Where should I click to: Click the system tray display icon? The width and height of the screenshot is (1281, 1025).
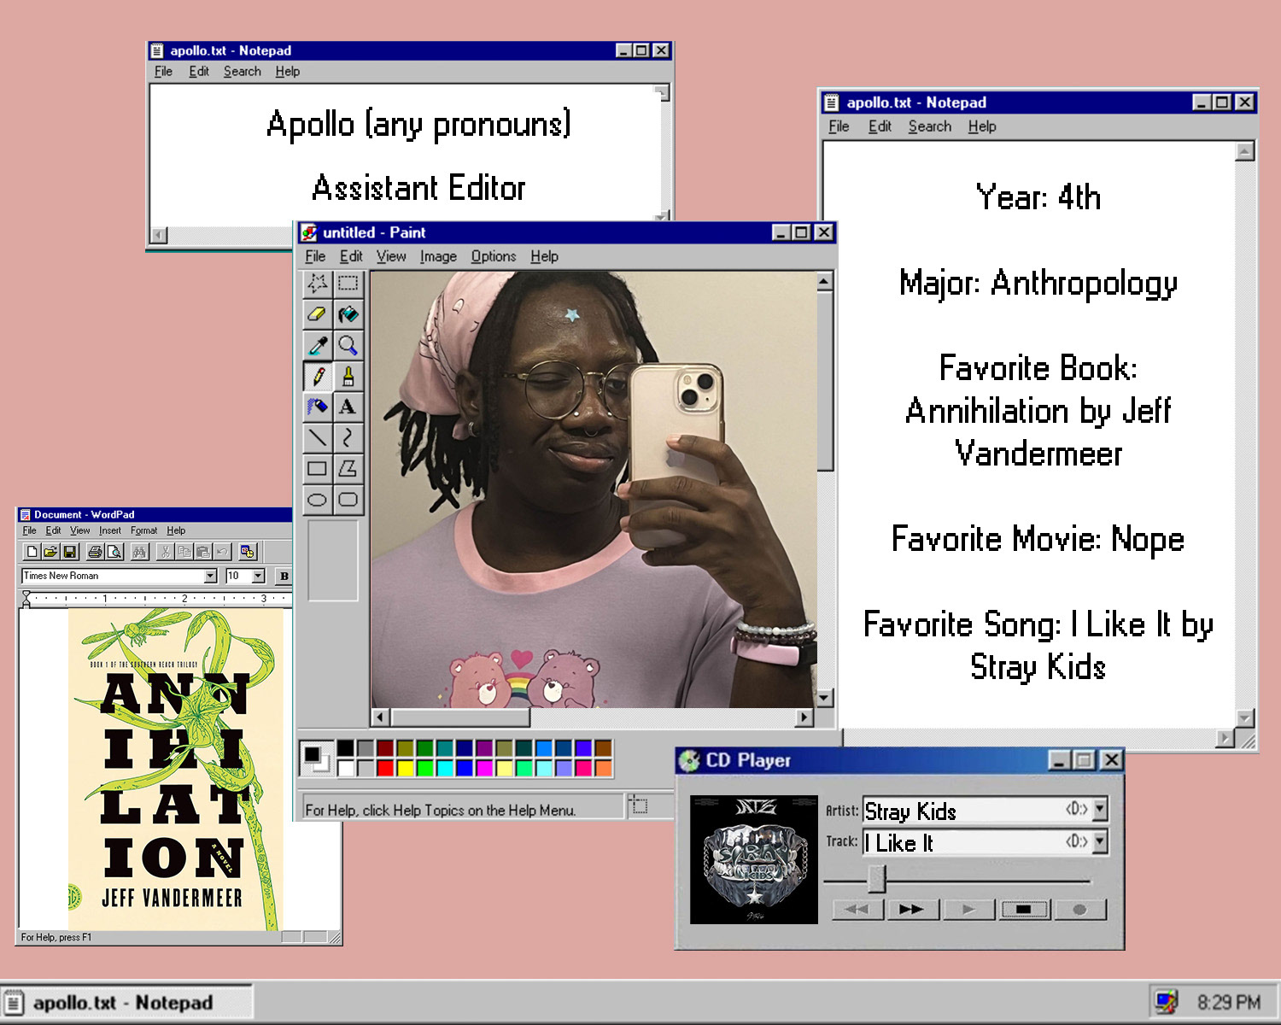[1165, 1002]
